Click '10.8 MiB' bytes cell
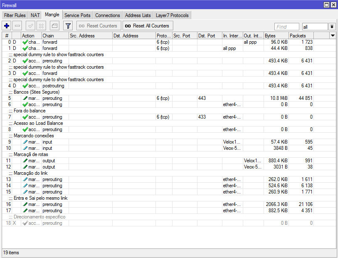This screenshot has height=258, width=338. pyautogui.click(x=276, y=98)
